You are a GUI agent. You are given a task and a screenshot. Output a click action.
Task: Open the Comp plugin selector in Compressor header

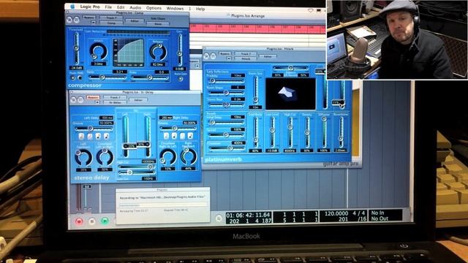[111, 23]
